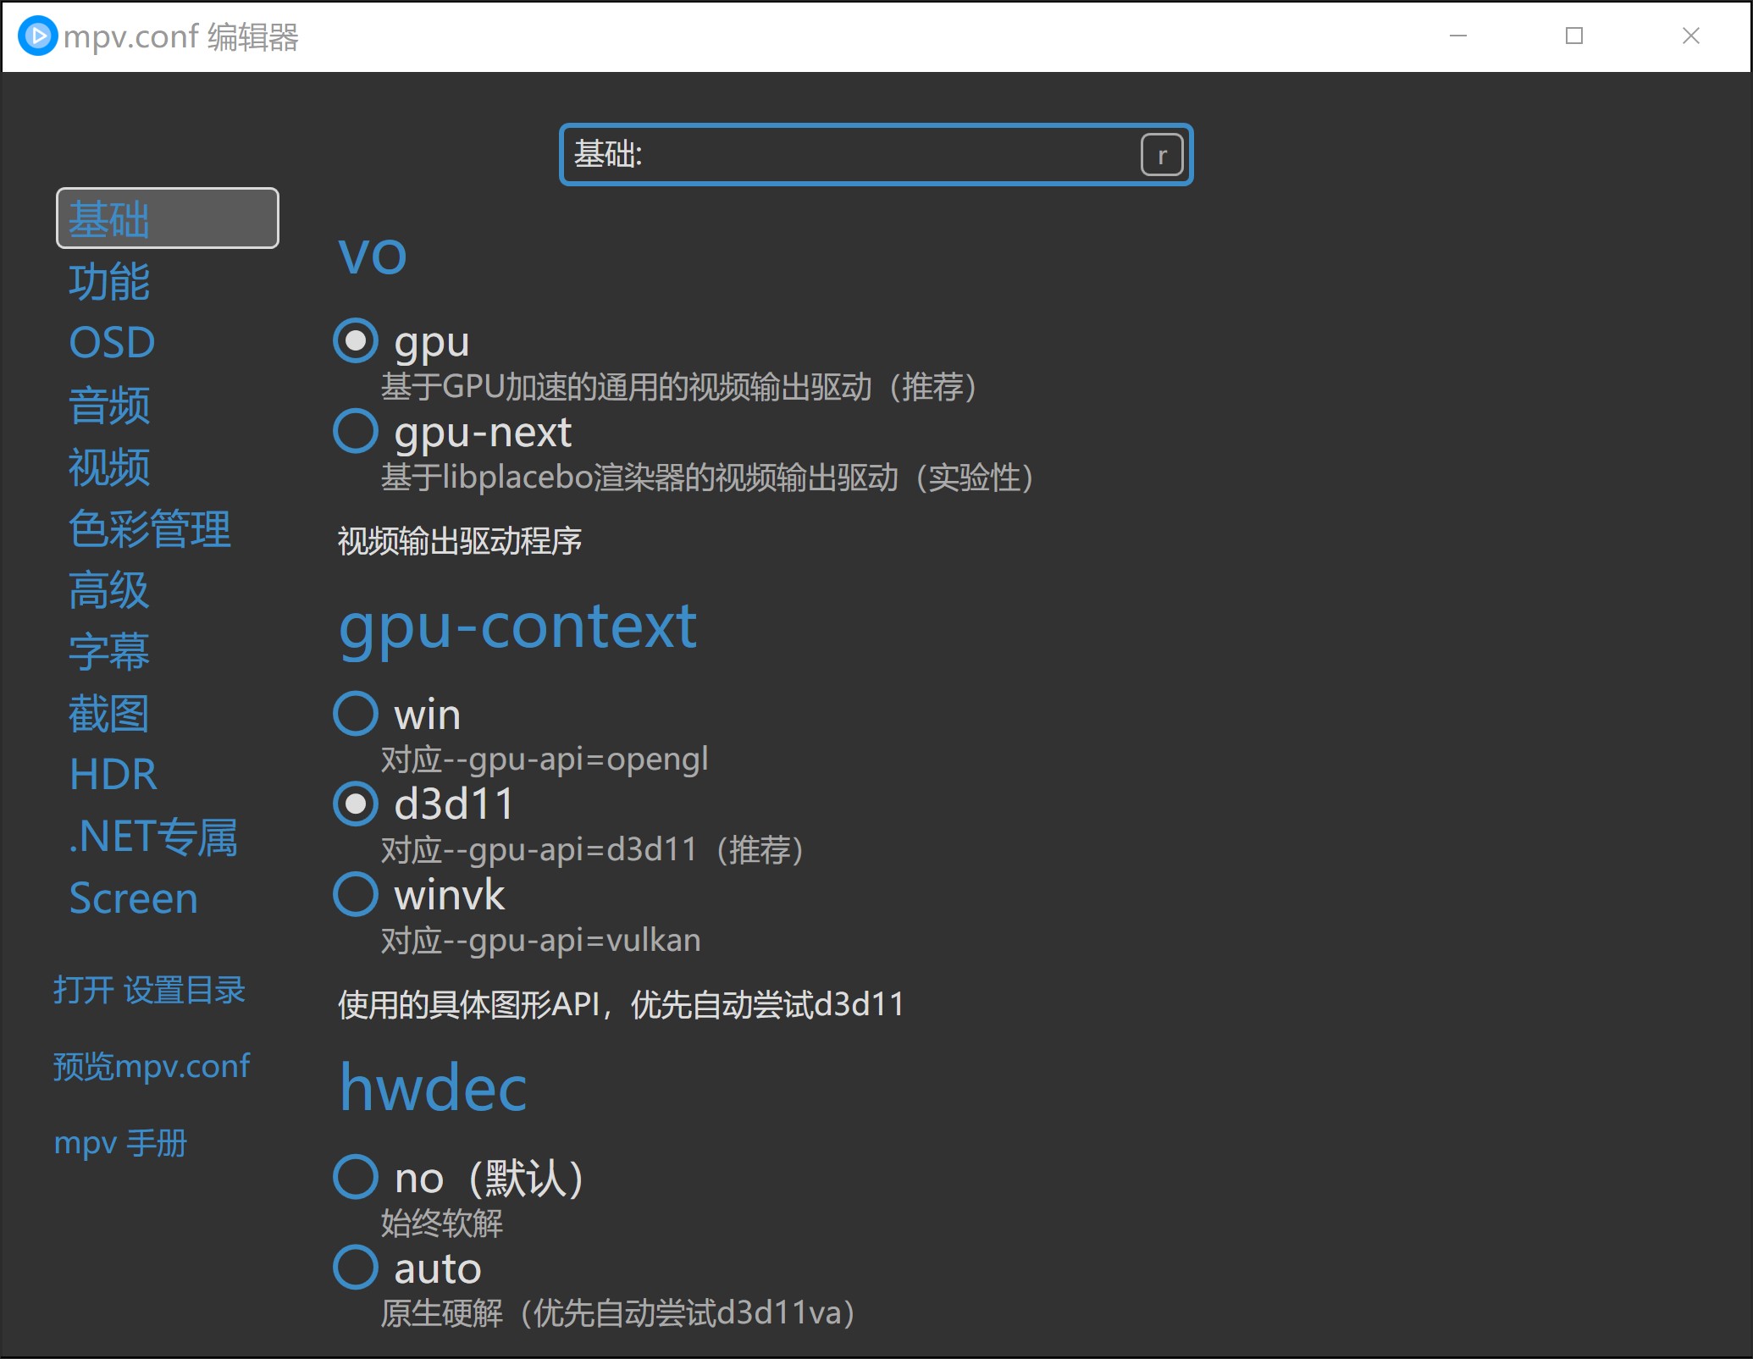The width and height of the screenshot is (1753, 1359).
Task: Click the 打开 设置目录 link
Action: (x=149, y=990)
